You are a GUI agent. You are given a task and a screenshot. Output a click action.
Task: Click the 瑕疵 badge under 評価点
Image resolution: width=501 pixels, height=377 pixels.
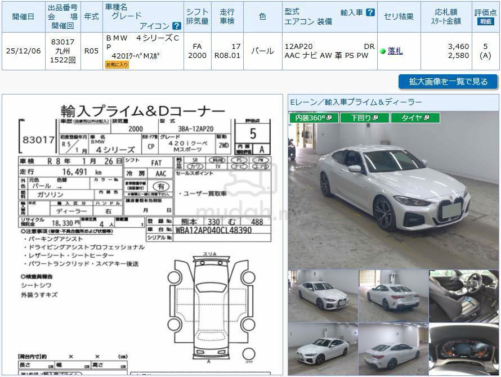click(485, 22)
